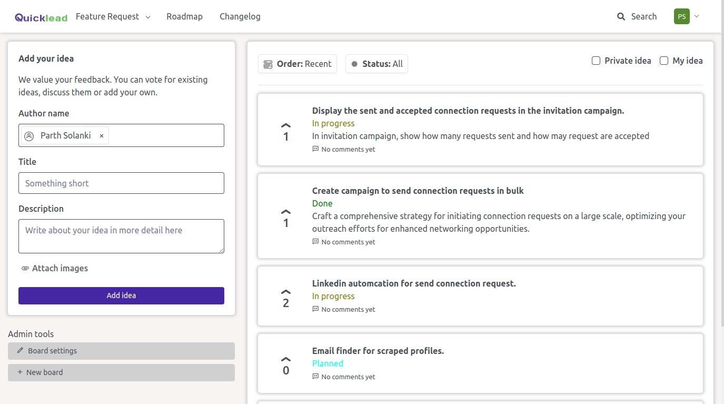Upvote the Linkedin automation idea

point(286,292)
